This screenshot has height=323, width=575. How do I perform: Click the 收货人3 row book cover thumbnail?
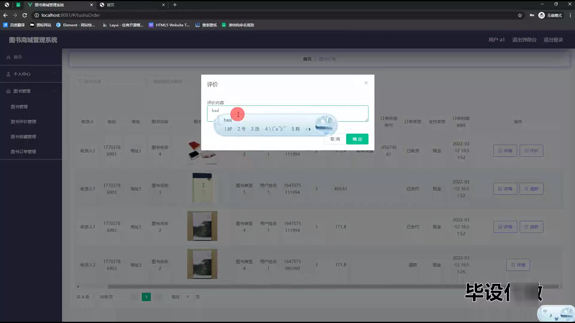coord(202,264)
